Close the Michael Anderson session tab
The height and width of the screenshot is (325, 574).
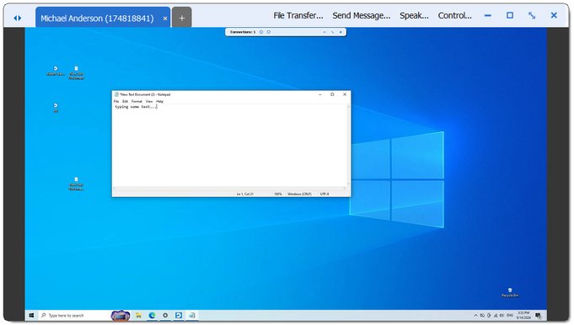[x=165, y=19]
